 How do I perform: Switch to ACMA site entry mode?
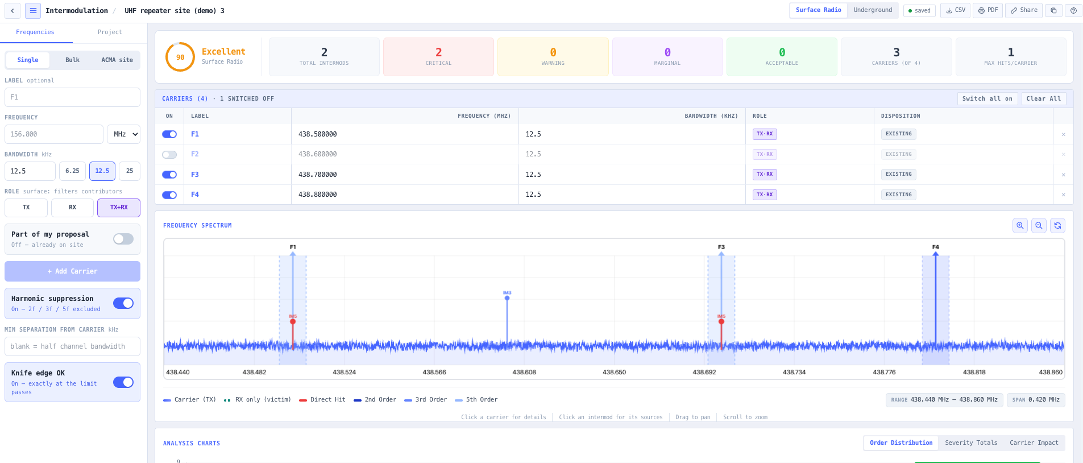click(x=117, y=60)
